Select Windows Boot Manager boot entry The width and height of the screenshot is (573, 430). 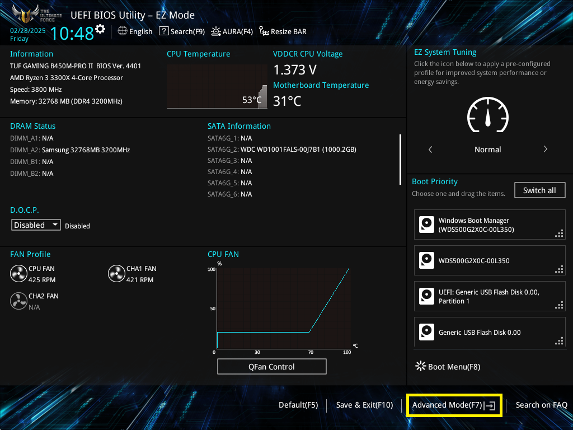point(490,225)
